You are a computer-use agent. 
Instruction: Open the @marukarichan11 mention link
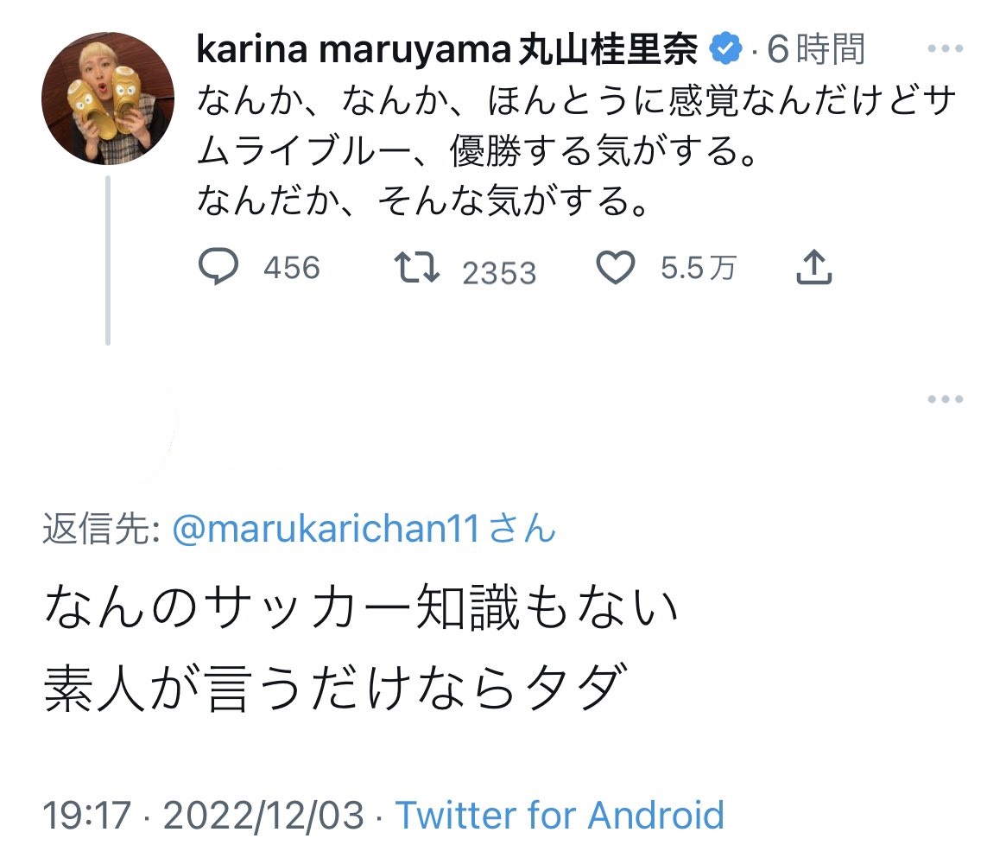tap(326, 529)
